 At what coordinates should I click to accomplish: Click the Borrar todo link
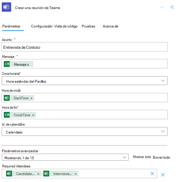click(161, 157)
